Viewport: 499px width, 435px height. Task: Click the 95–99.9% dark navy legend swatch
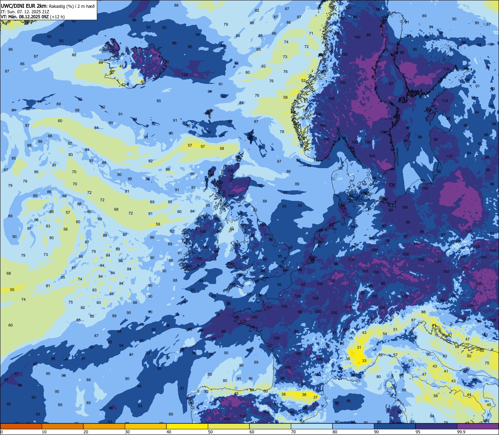(x=436, y=426)
